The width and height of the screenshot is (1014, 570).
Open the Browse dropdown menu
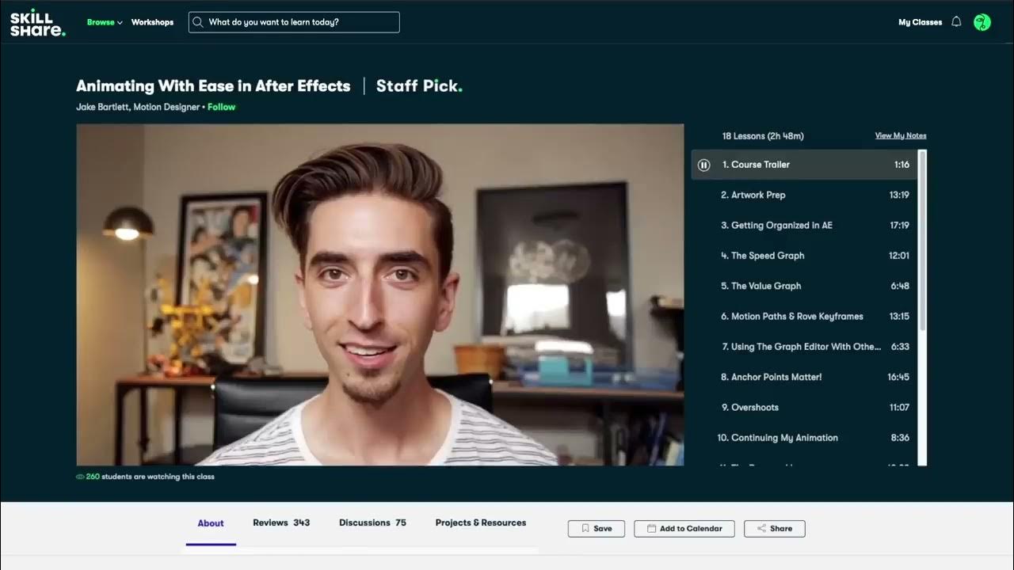click(x=105, y=22)
